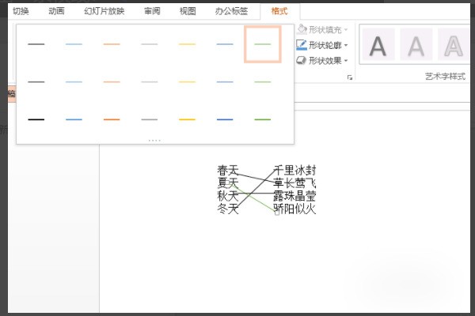The width and height of the screenshot is (475, 316).
Task: Switch to the 幻灯片放映 tab
Action: click(104, 11)
